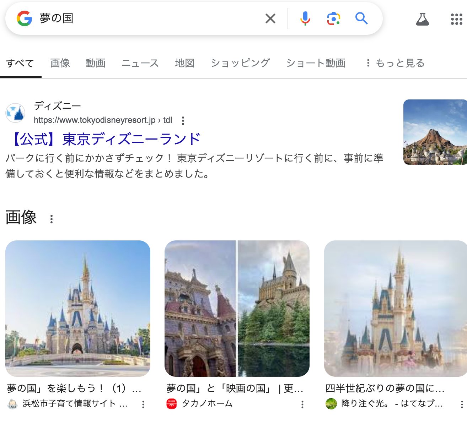Viewport: 467px width, 424px height.
Task: Switch to the ショッピング tab
Action: coord(240,63)
